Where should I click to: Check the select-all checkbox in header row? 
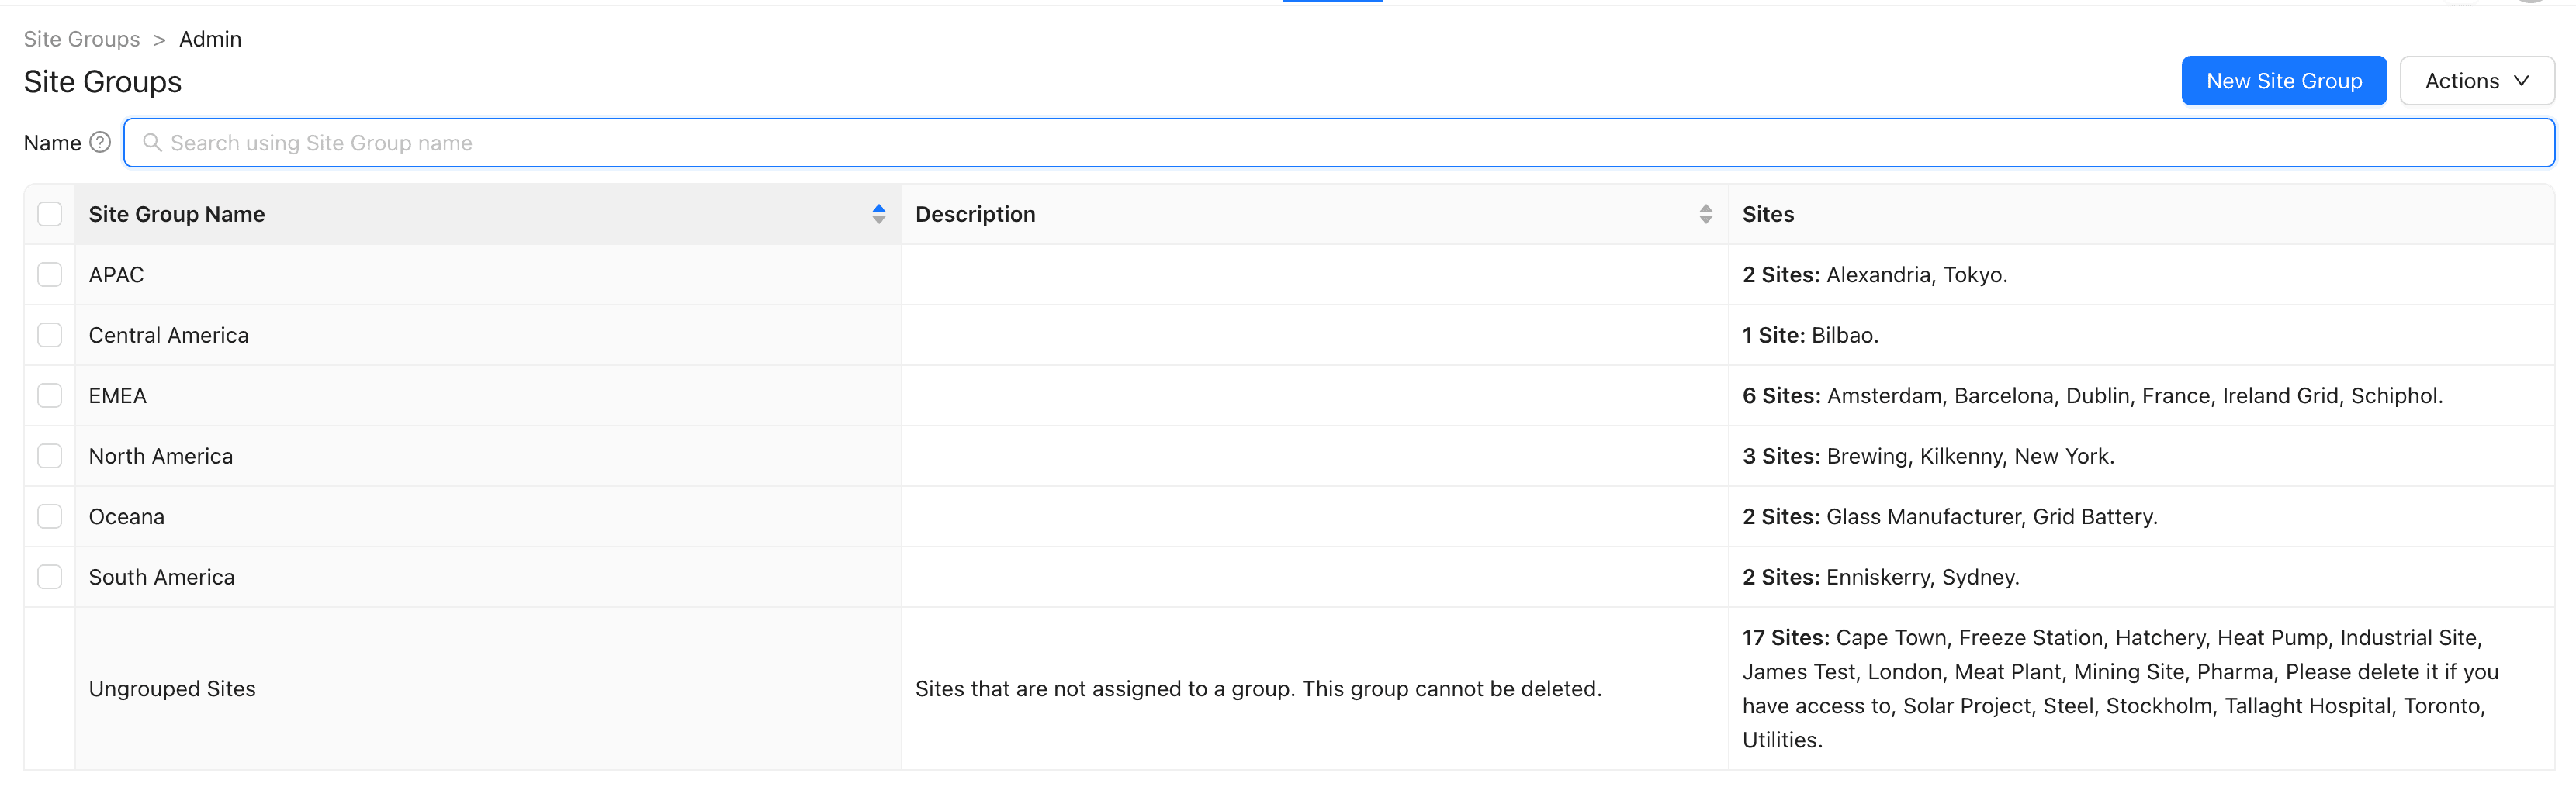pos(49,212)
